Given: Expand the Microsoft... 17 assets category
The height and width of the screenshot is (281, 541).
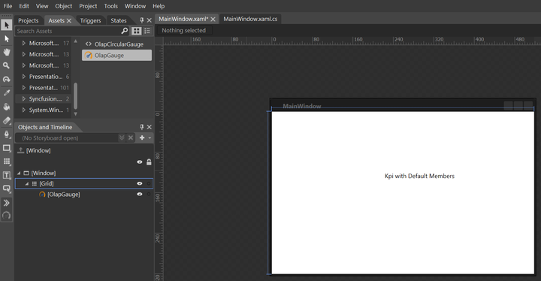Looking at the screenshot, I should pos(24,43).
